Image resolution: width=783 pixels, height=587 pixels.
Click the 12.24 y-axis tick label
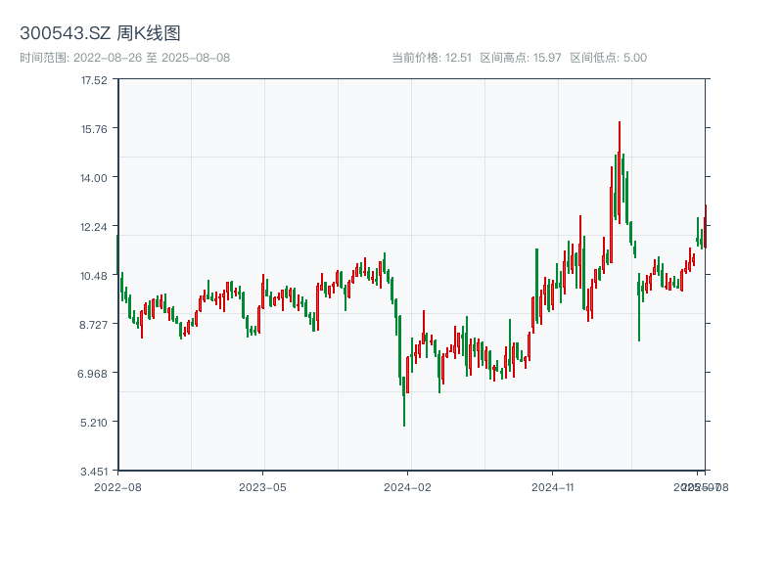point(94,226)
